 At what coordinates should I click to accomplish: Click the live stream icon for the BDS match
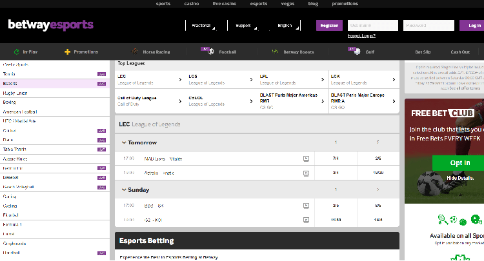coord(306,206)
